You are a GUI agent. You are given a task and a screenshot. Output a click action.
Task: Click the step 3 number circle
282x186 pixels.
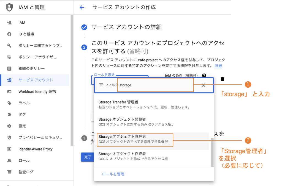point(84,138)
